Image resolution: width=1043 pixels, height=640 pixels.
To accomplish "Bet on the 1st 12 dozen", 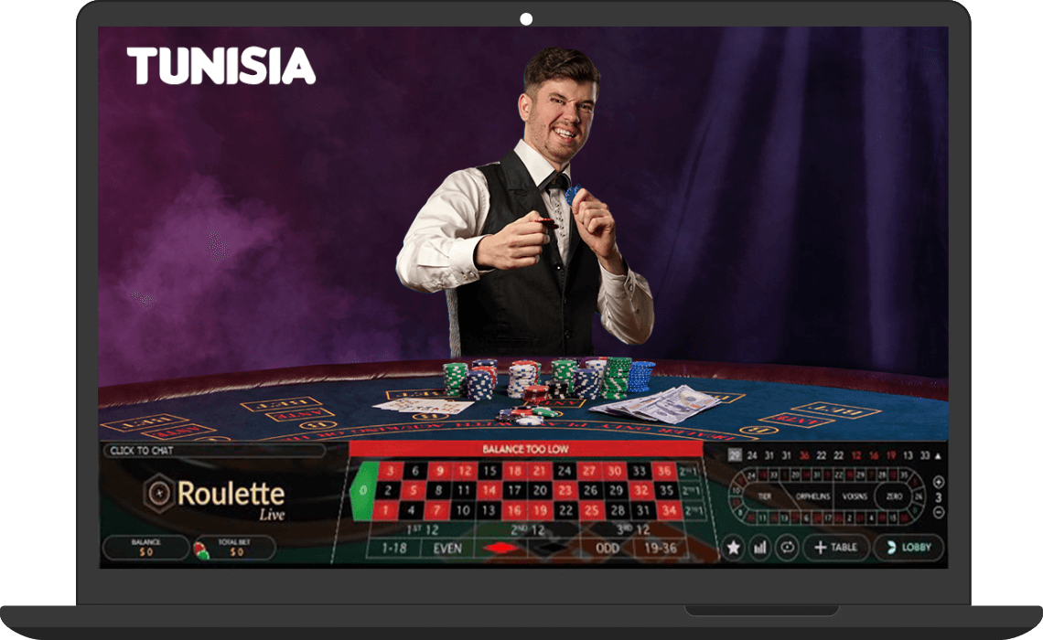I will [422, 529].
